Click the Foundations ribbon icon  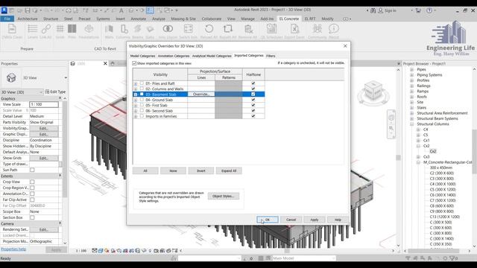tap(89, 29)
